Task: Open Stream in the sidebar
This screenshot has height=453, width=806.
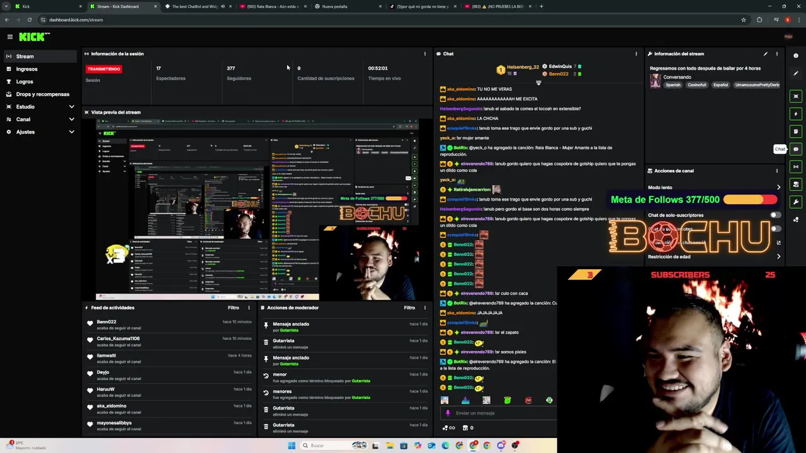Action: pyautogui.click(x=39, y=56)
